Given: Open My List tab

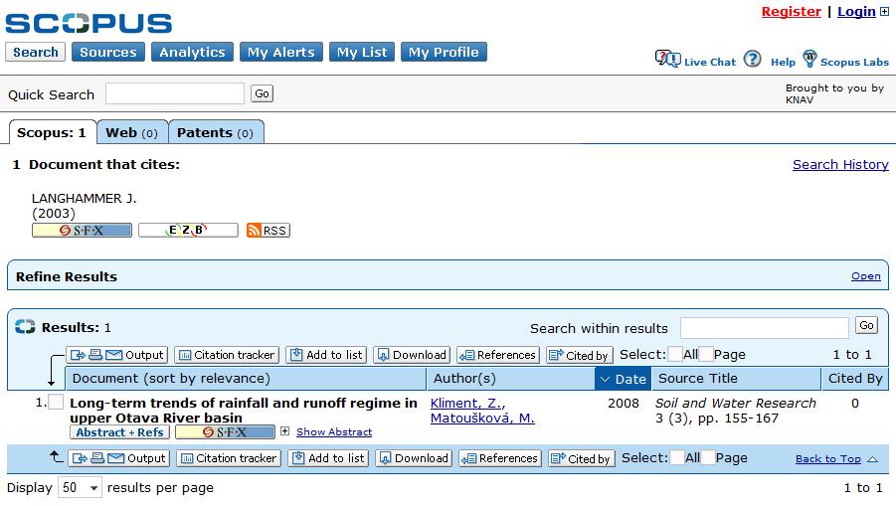Looking at the screenshot, I should [362, 52].
